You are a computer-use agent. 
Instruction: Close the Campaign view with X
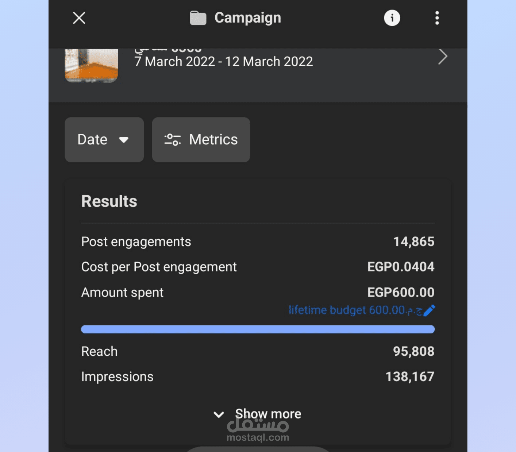[x=79, y=18]
